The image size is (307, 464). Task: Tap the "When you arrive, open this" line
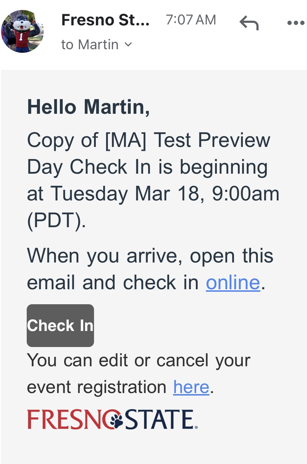[150, 256]
